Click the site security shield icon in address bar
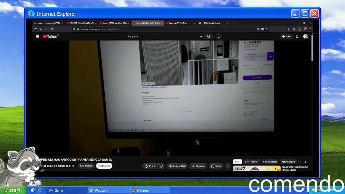 74,29
